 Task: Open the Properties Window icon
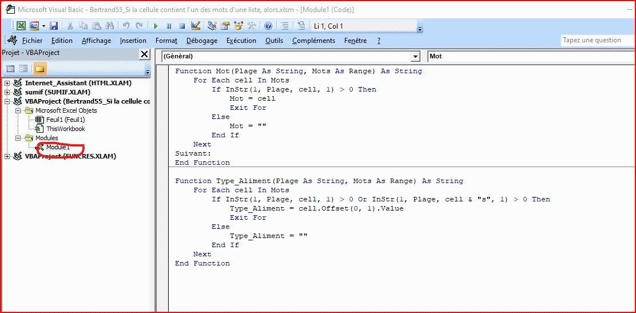coord(225,26)
